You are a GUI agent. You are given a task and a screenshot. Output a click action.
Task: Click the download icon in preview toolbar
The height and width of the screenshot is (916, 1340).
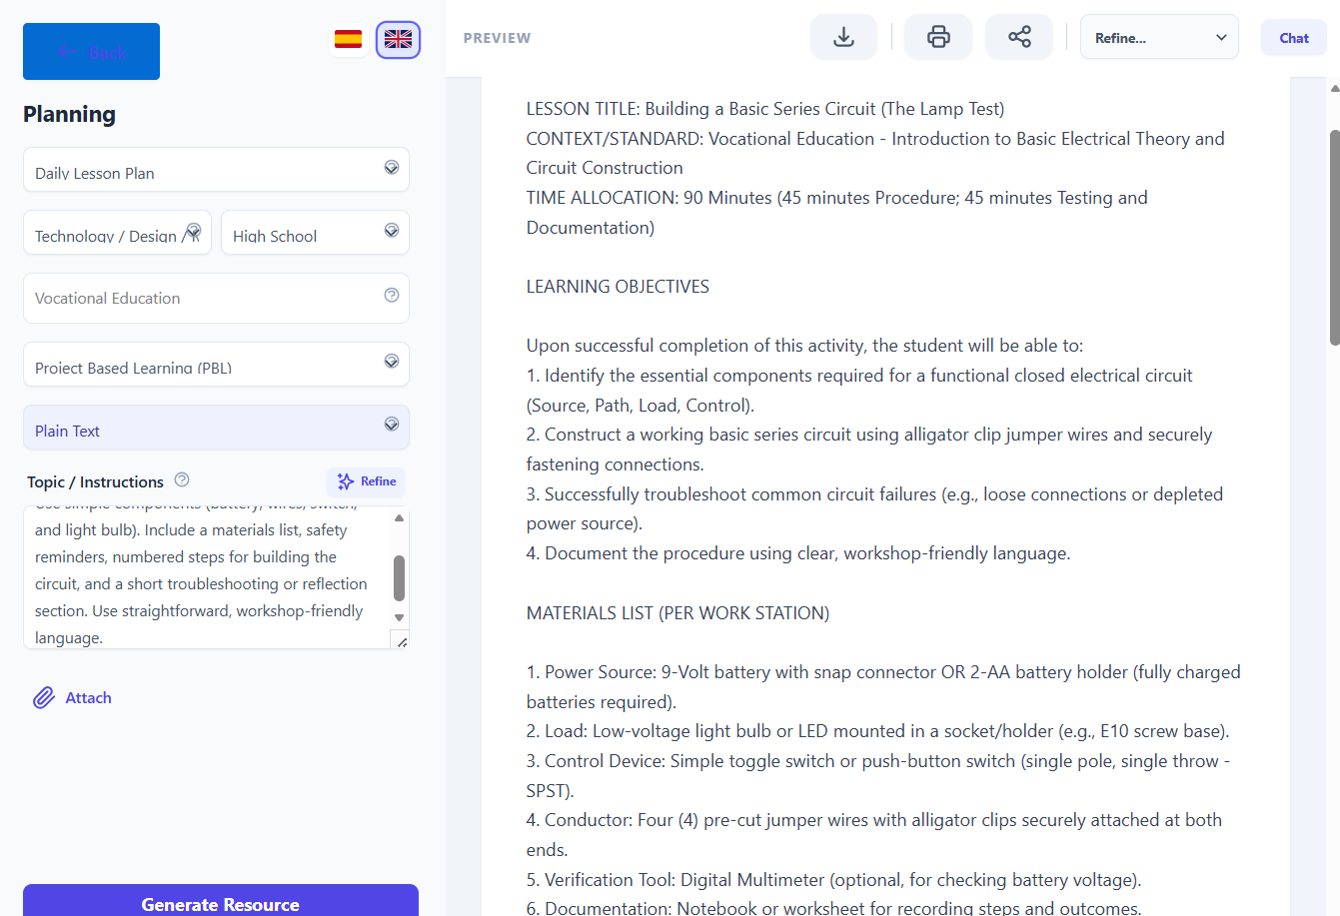pos(843,38)
